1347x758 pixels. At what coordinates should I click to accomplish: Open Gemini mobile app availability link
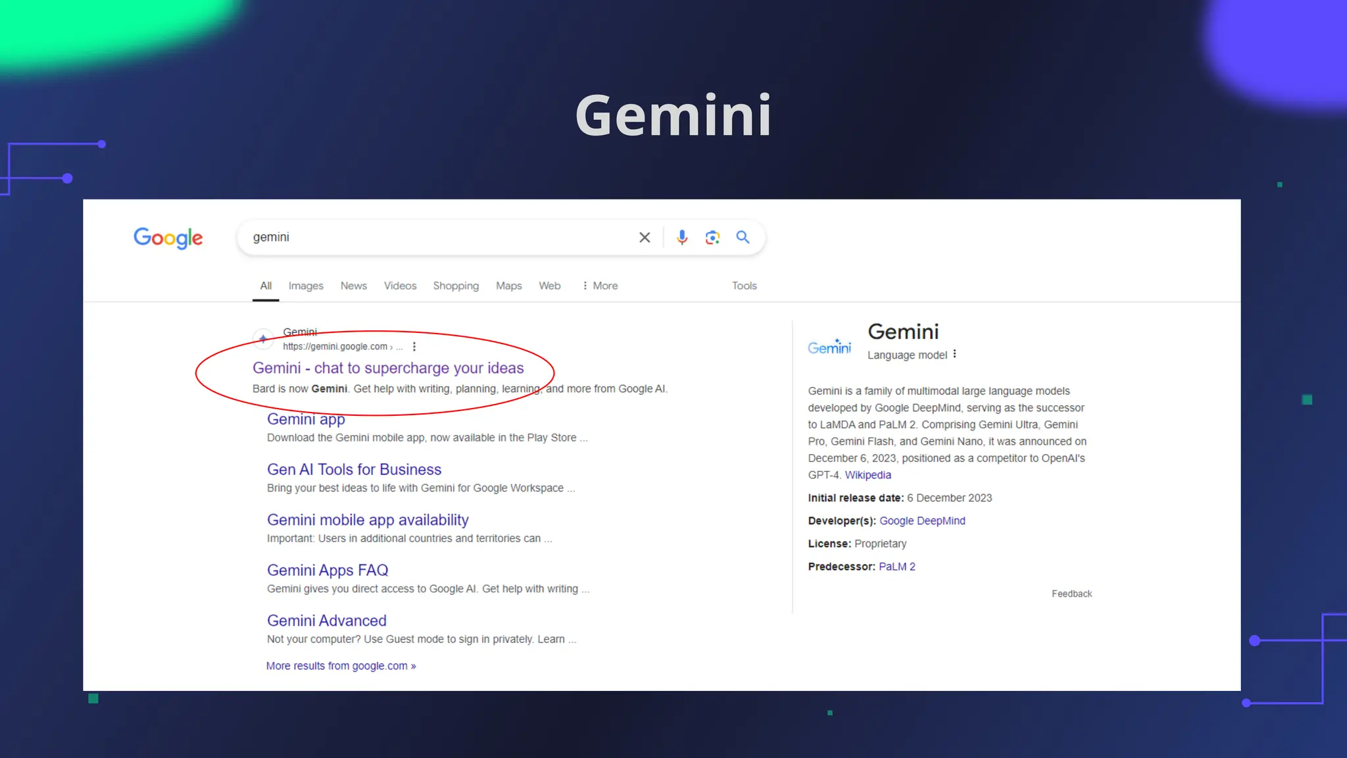click(x=368, y=520)
